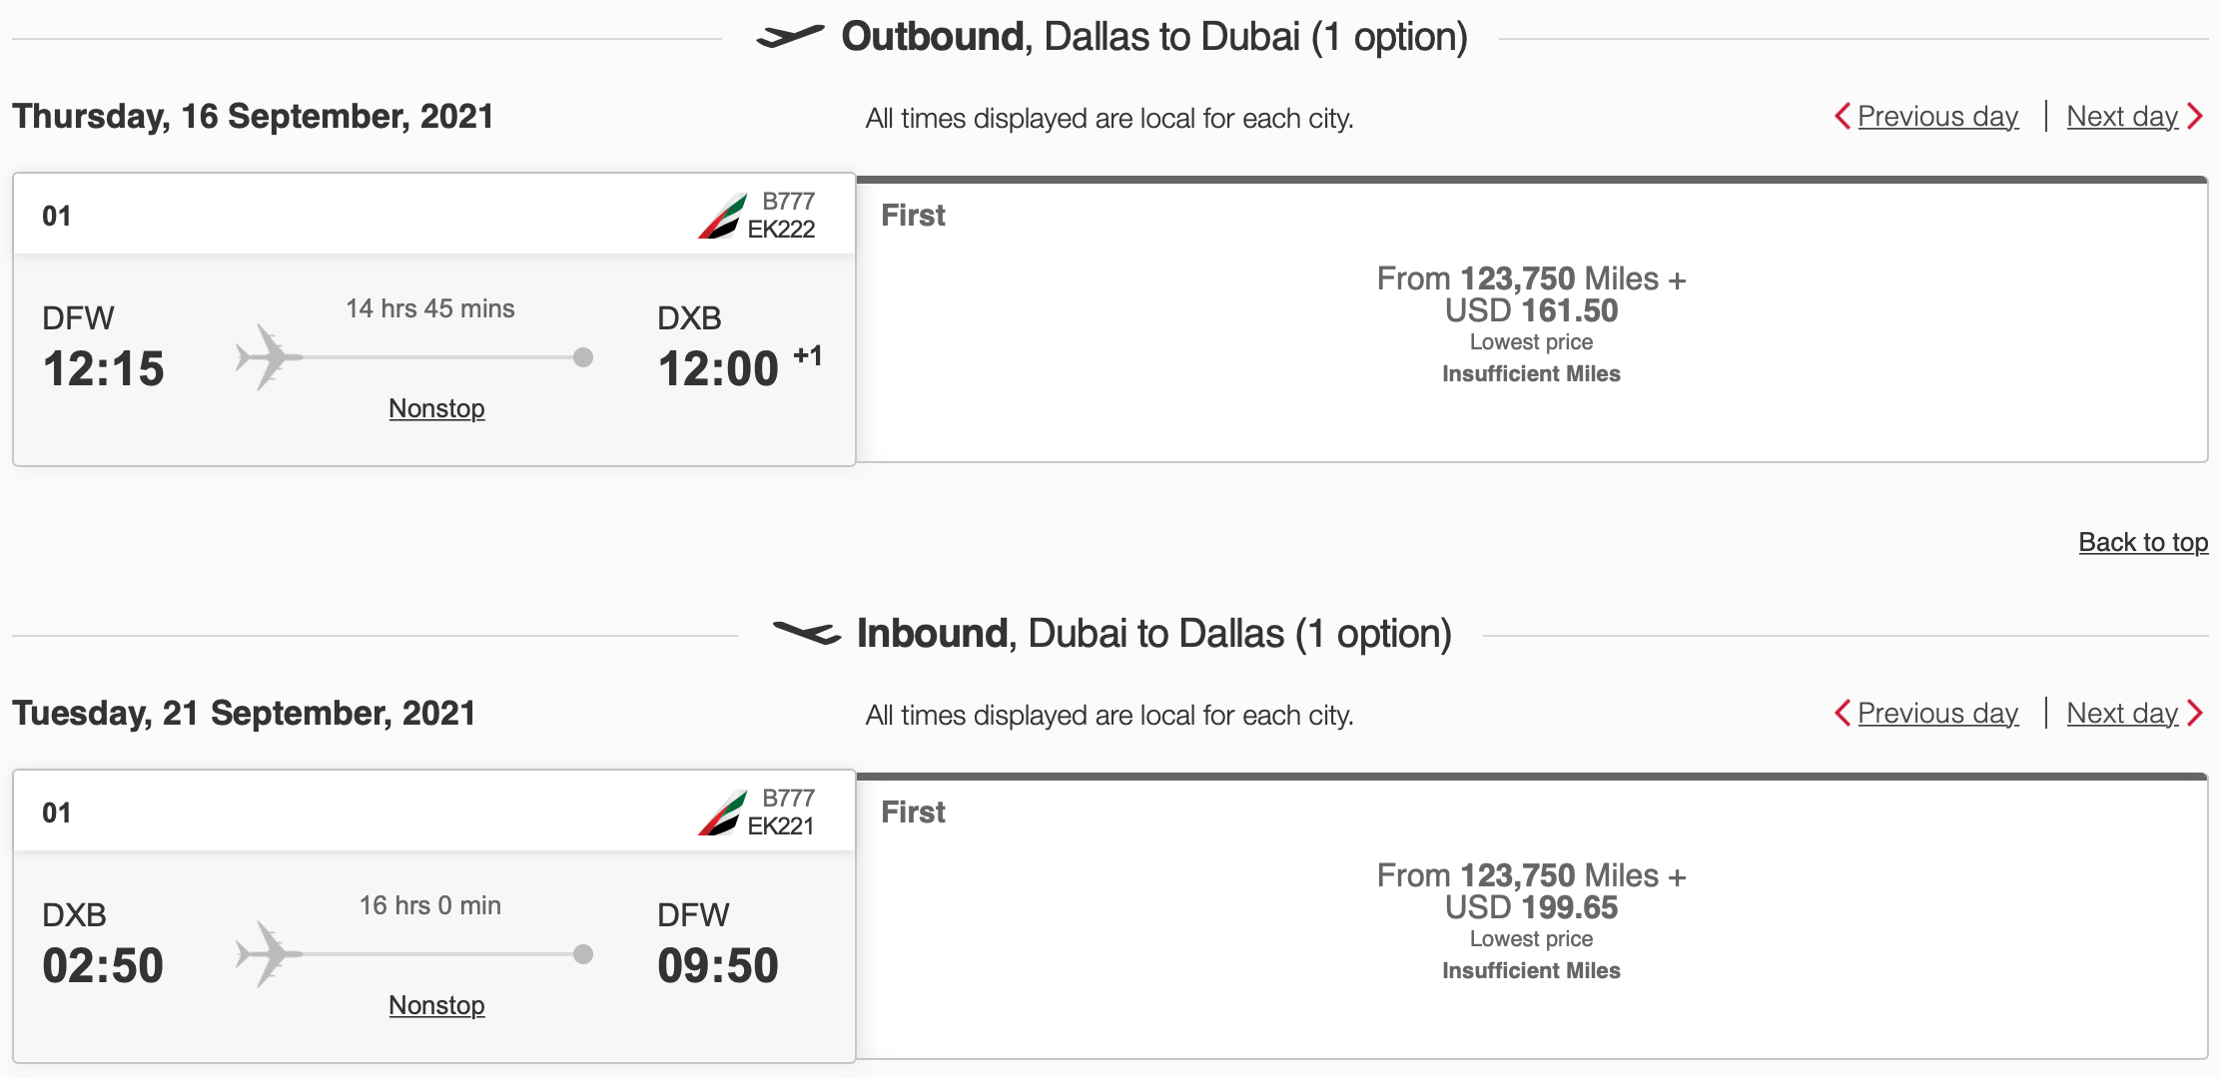
Task: Click the airplane route icon on the DXB-DFW flight
Action: pos(264,953)
